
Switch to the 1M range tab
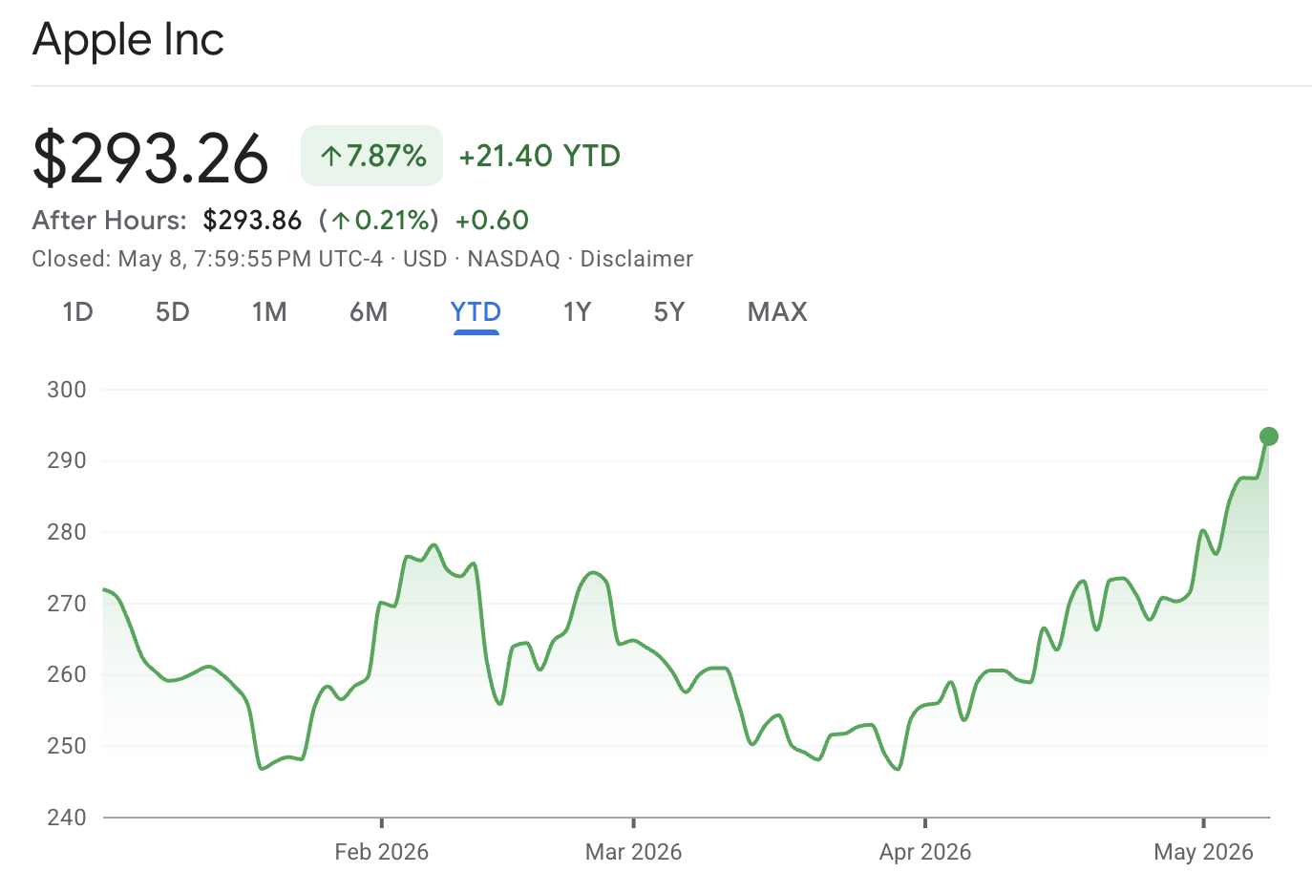pyautogui.click(x=269, y=312)
